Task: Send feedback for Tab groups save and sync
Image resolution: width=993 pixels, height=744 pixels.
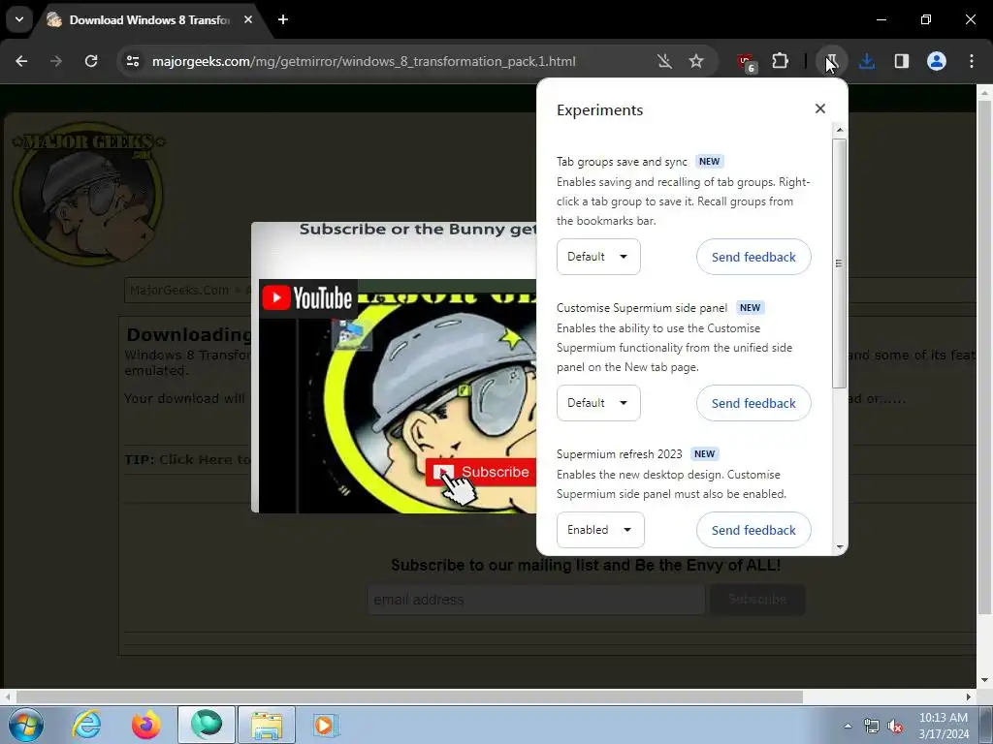Action: tap(753, 257)
